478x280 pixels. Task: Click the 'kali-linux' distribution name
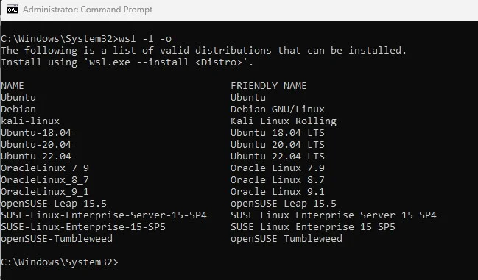coord(30,121)
